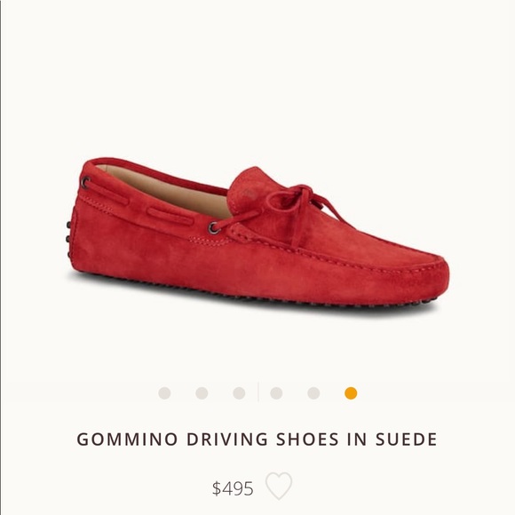Click the rubber pebbles on the heel
The image size is (515, 515).
(68, 240)
